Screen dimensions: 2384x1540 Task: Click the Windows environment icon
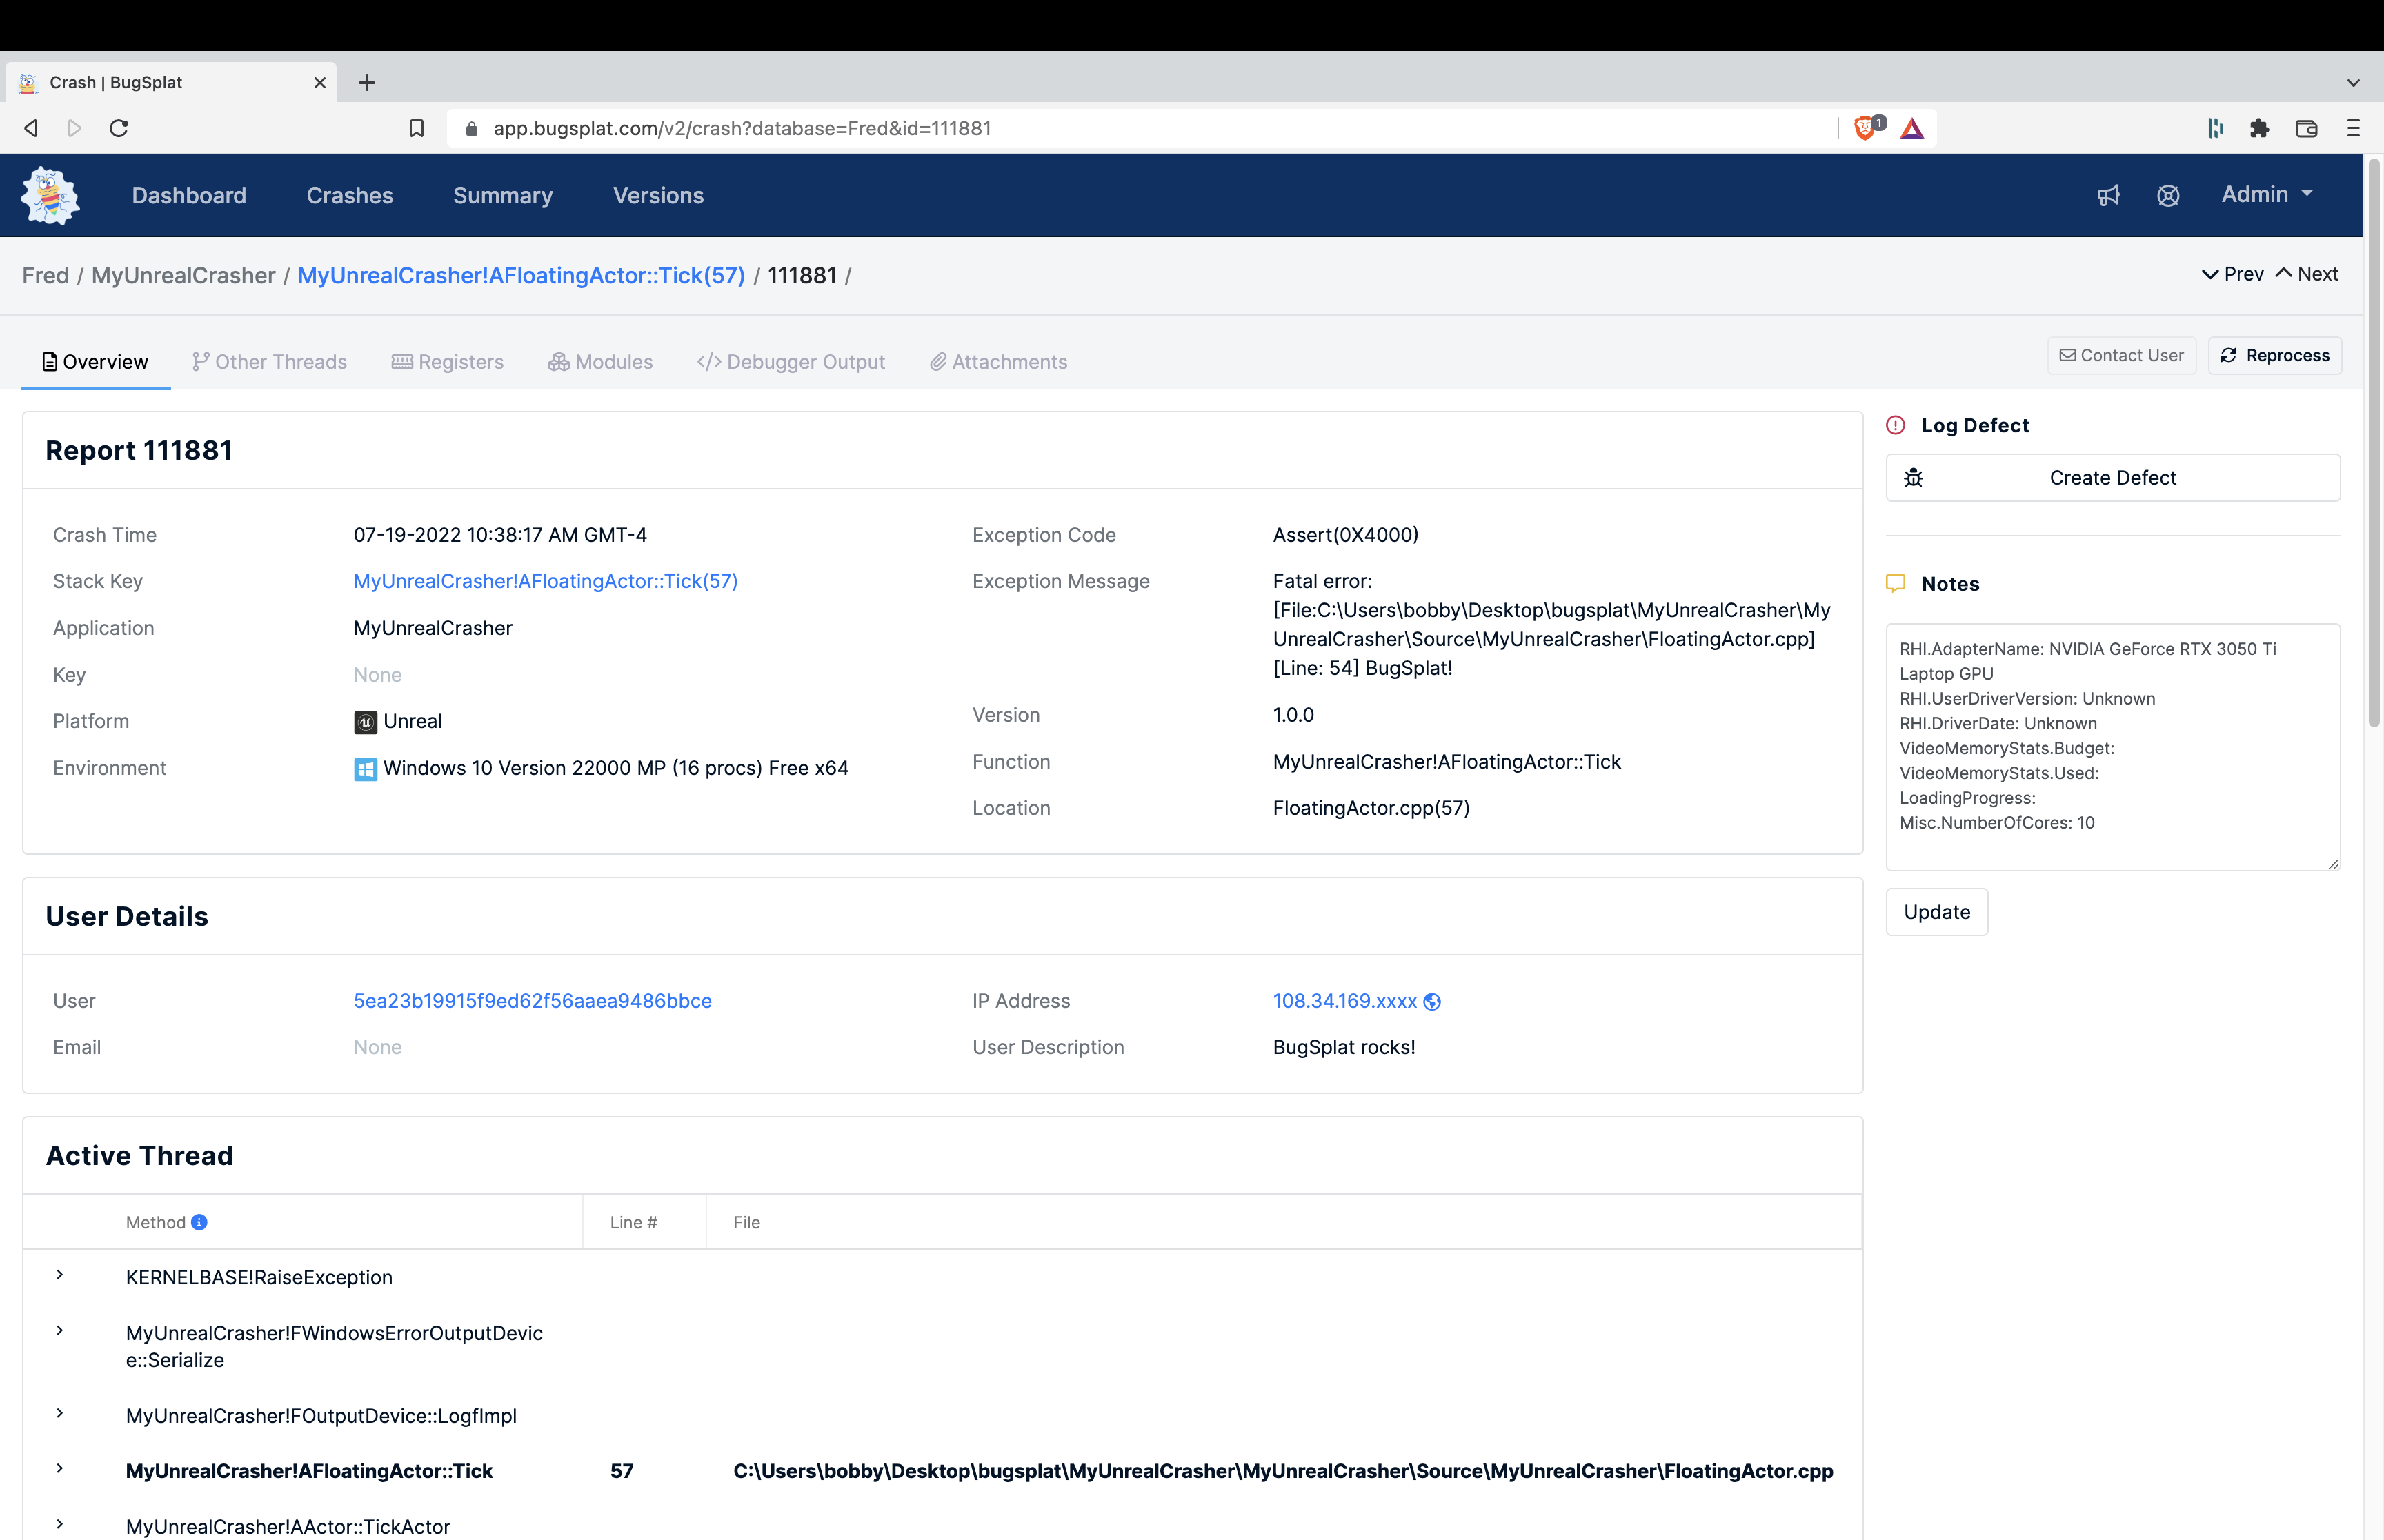(x=365, y=769)
